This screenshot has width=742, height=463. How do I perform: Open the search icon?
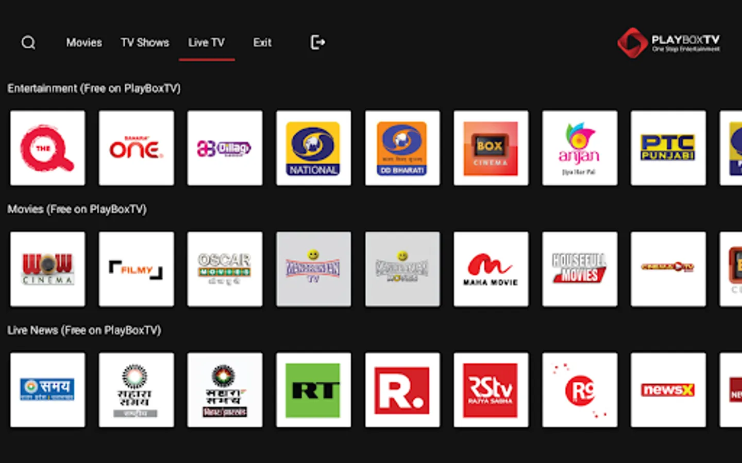tap(28, 43)
